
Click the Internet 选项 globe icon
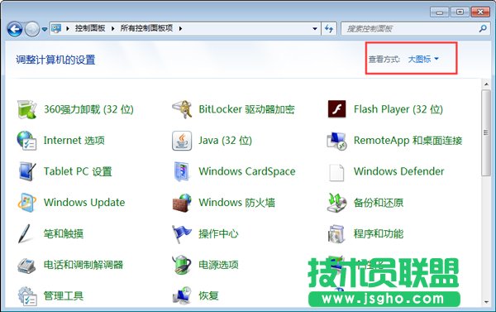(x=26, y=141)
